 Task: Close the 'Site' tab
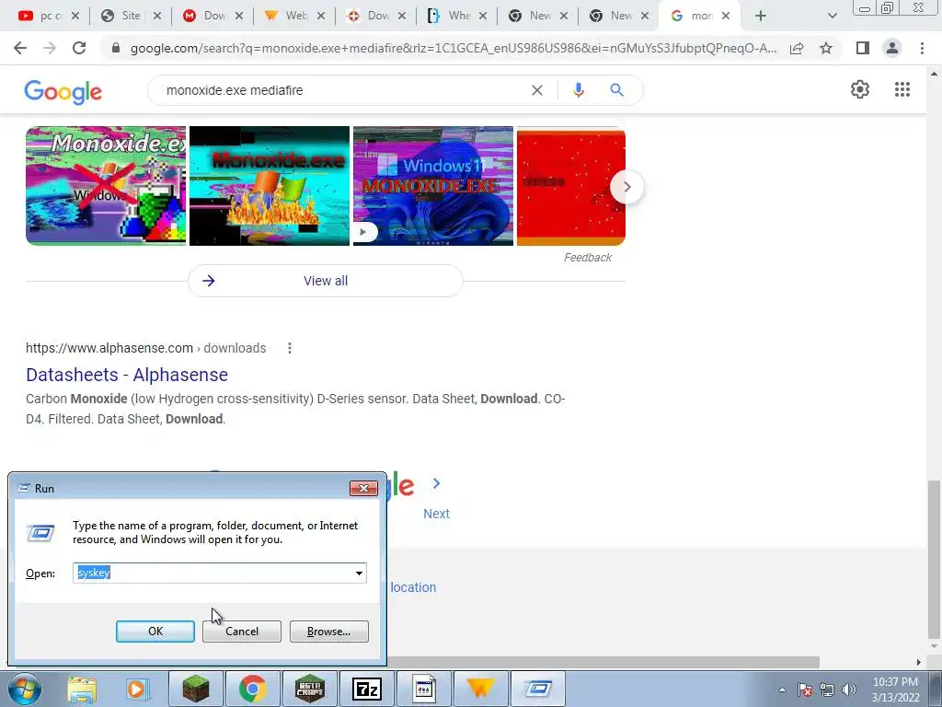click(x=157, y=17)
